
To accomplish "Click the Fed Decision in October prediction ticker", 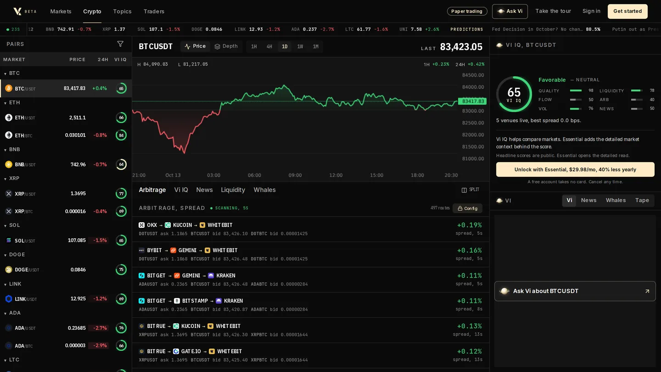I will tap(546, 29).
